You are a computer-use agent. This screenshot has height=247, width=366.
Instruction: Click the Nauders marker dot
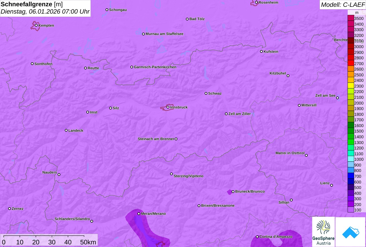tap(59, 175)
